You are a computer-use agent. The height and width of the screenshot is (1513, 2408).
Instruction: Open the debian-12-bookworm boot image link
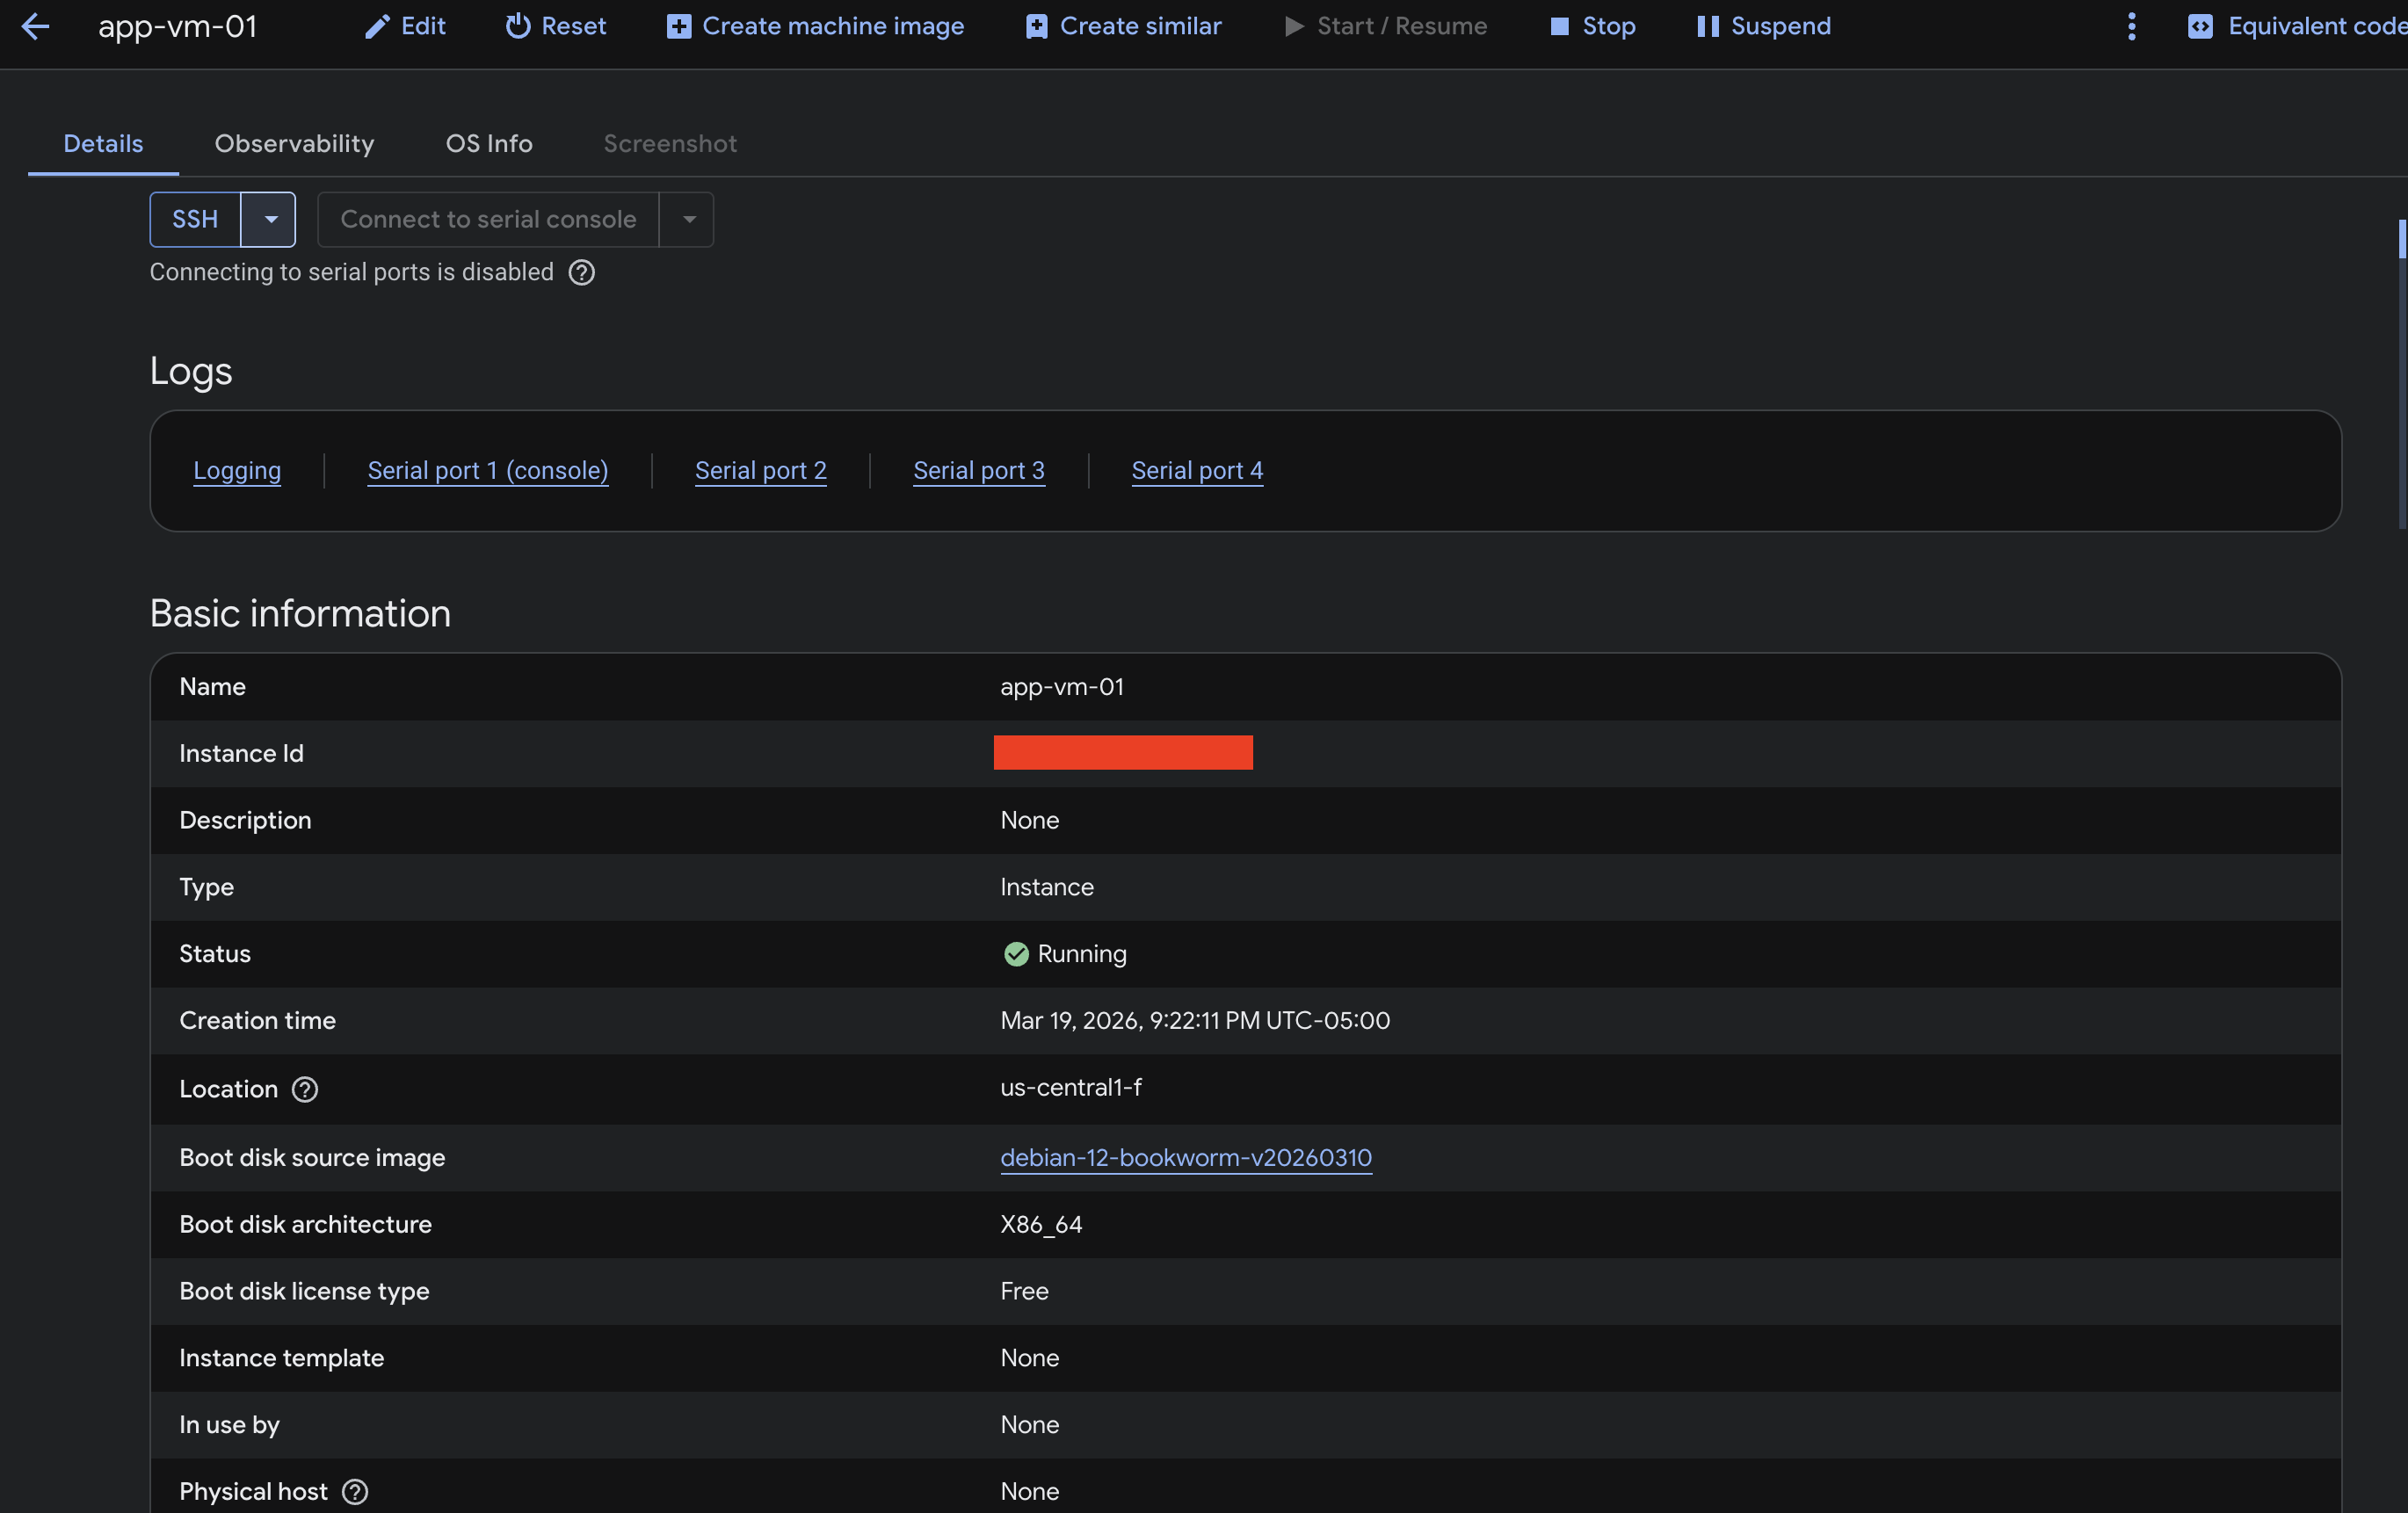[x=1186, y=1158]
